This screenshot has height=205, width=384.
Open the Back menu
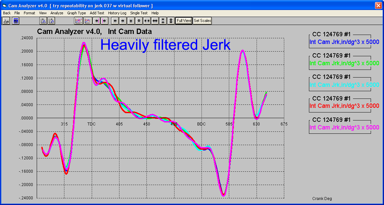7,13
